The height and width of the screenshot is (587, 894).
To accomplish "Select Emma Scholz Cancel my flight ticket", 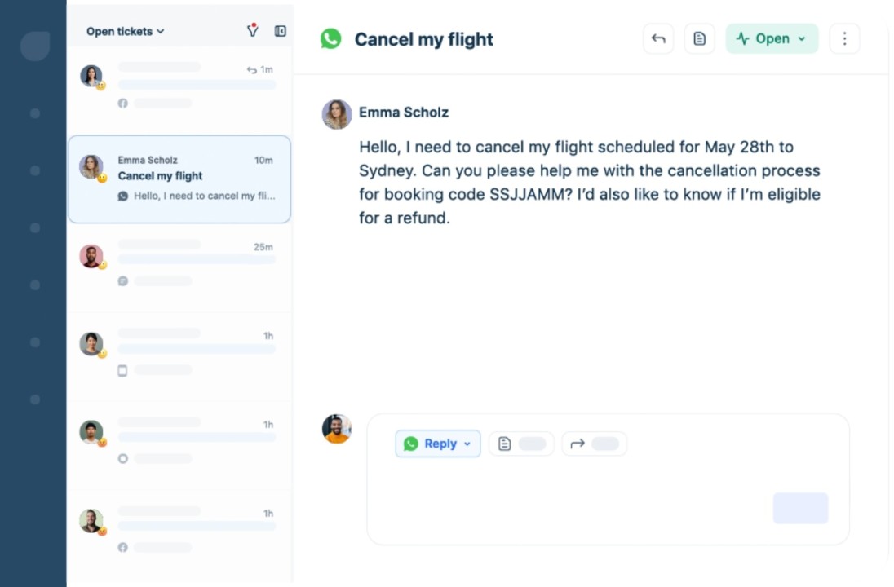I will [179, 179].
